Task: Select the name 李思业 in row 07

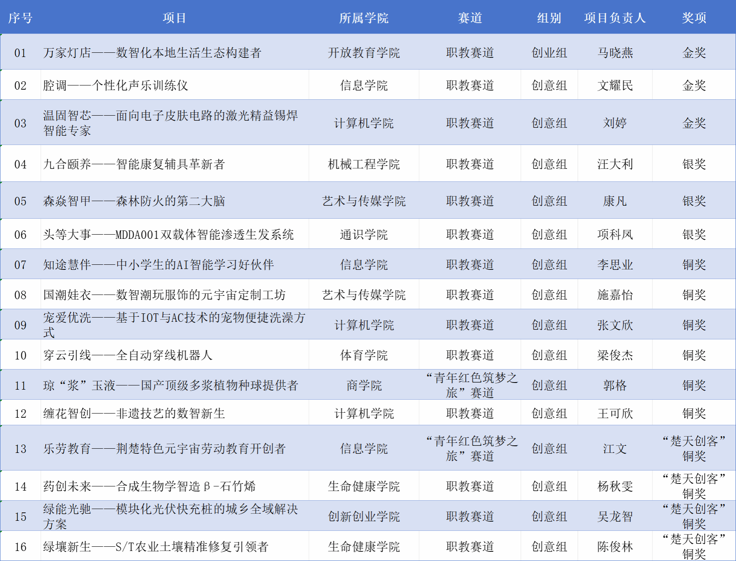Action: click(615, 265)
